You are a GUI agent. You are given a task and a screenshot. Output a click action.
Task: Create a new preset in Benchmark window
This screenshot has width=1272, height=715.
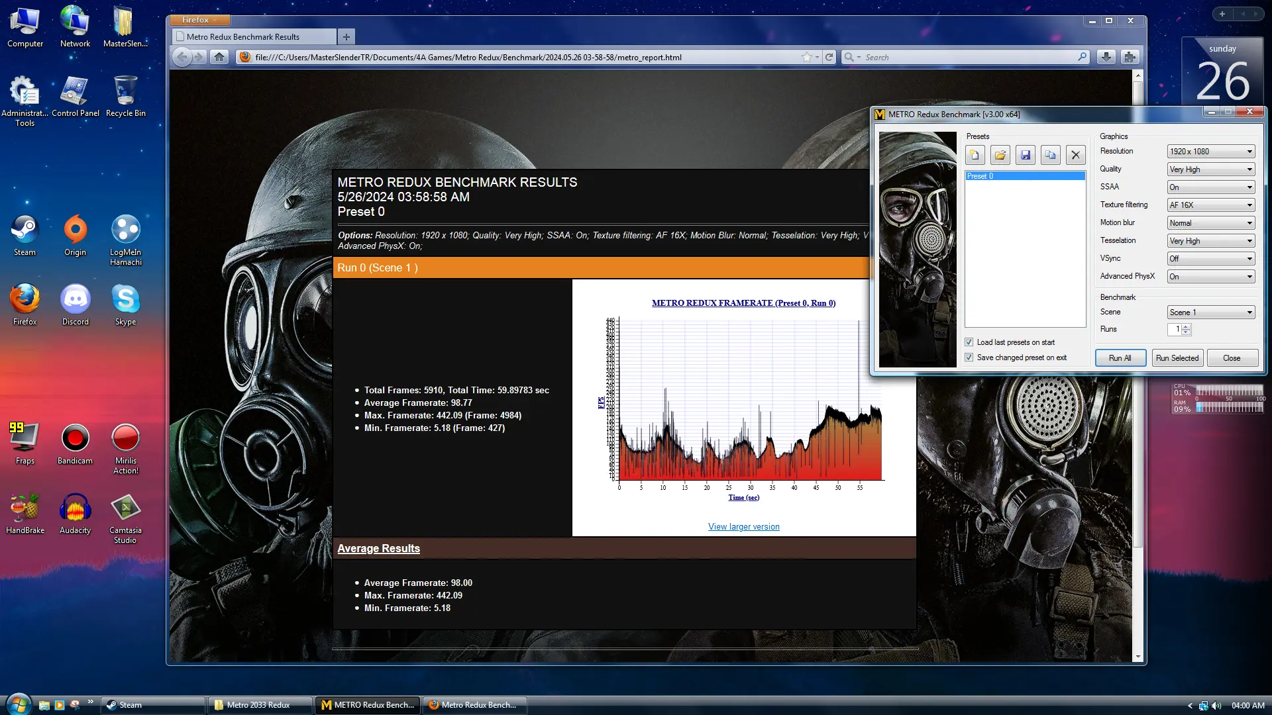(x=975, y=155)
